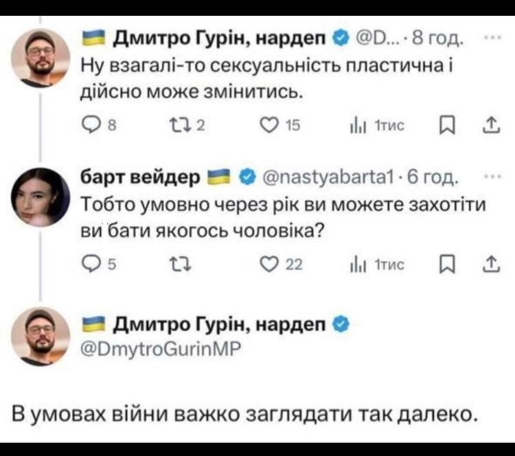This screenshot has width=515, height=456.
Task: View analytics of the first tweet
Action: point(356,125)
